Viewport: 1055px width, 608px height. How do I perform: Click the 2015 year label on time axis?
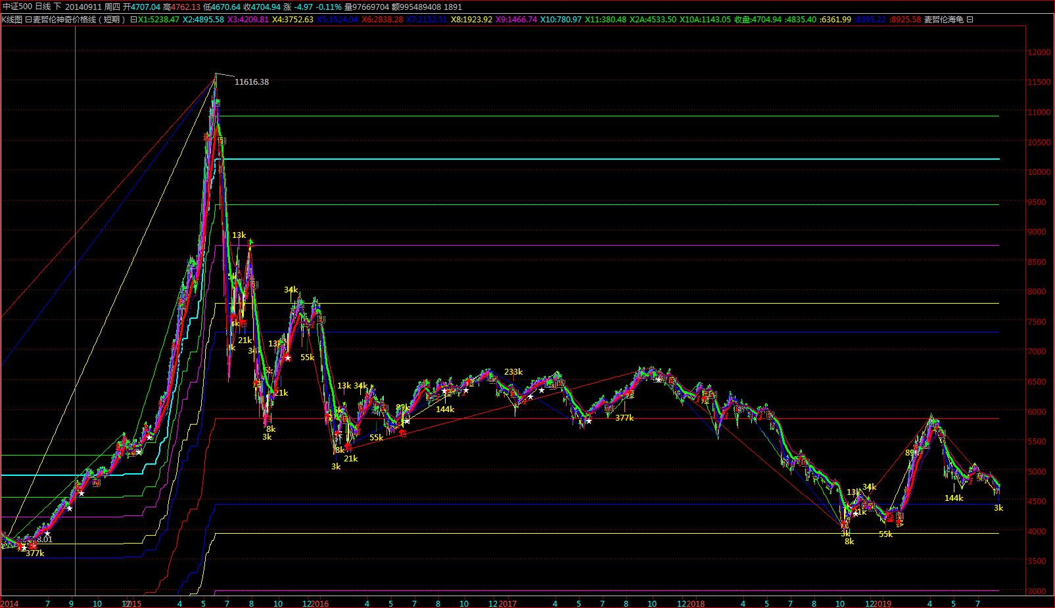click(x=131, y=603)
